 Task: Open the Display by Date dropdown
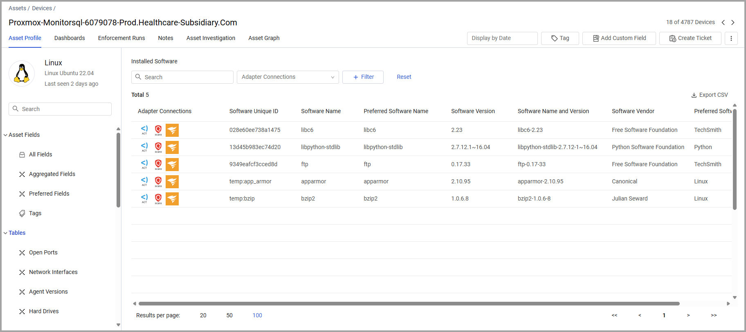(502, 38)
